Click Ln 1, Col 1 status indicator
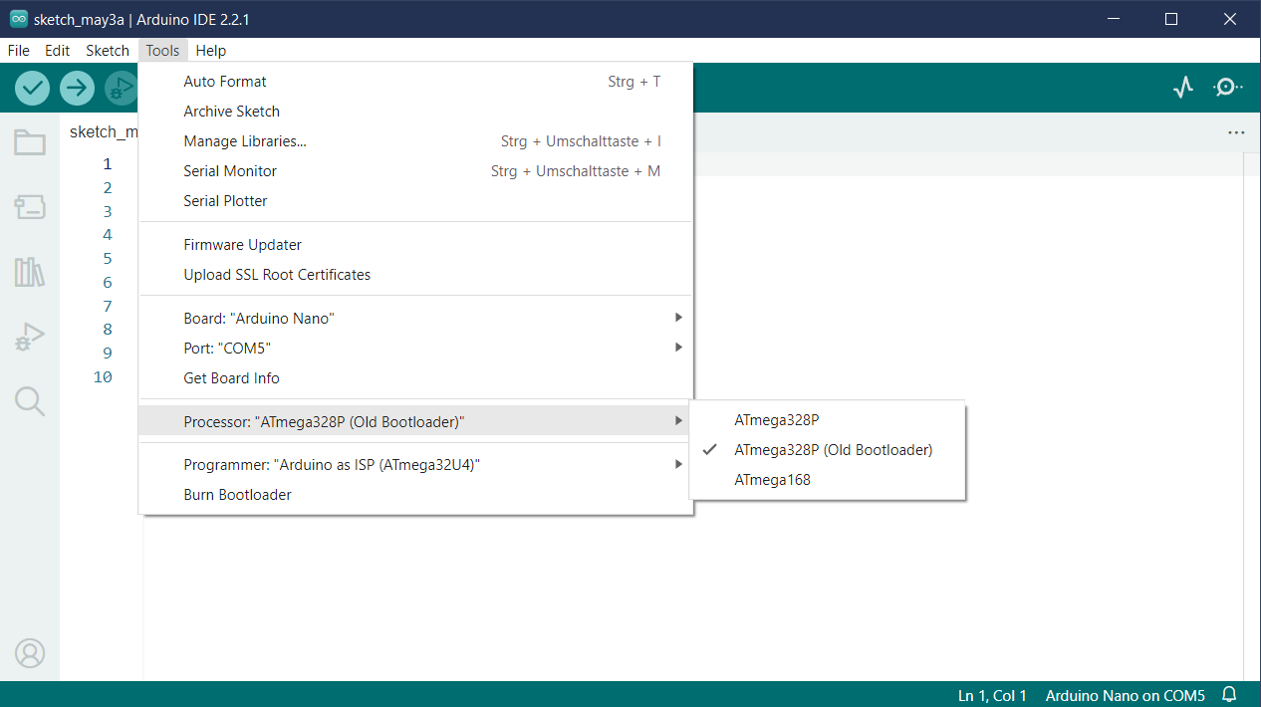 click(x=992, y=695)
